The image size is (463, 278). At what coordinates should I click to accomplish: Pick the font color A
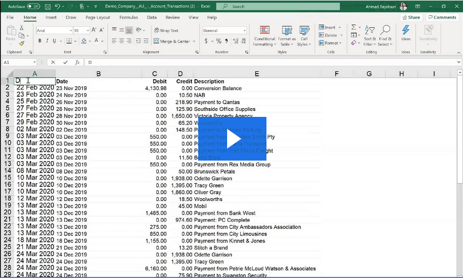96,41
